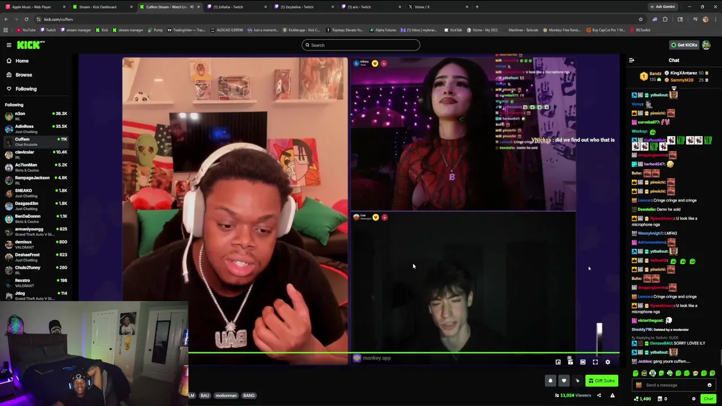The image size is (722, 406).
Task: Open a new browser tab
Action: (x=477, y=7)
